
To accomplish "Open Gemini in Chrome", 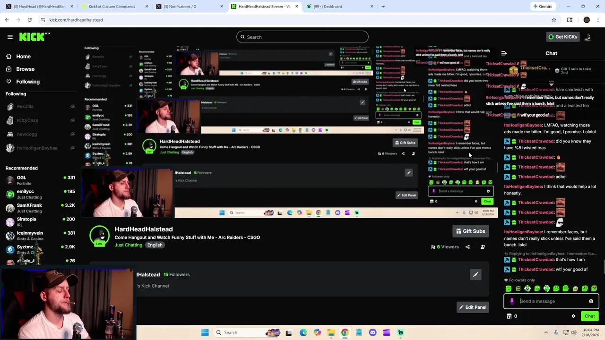I will click(x=543, y=7).
